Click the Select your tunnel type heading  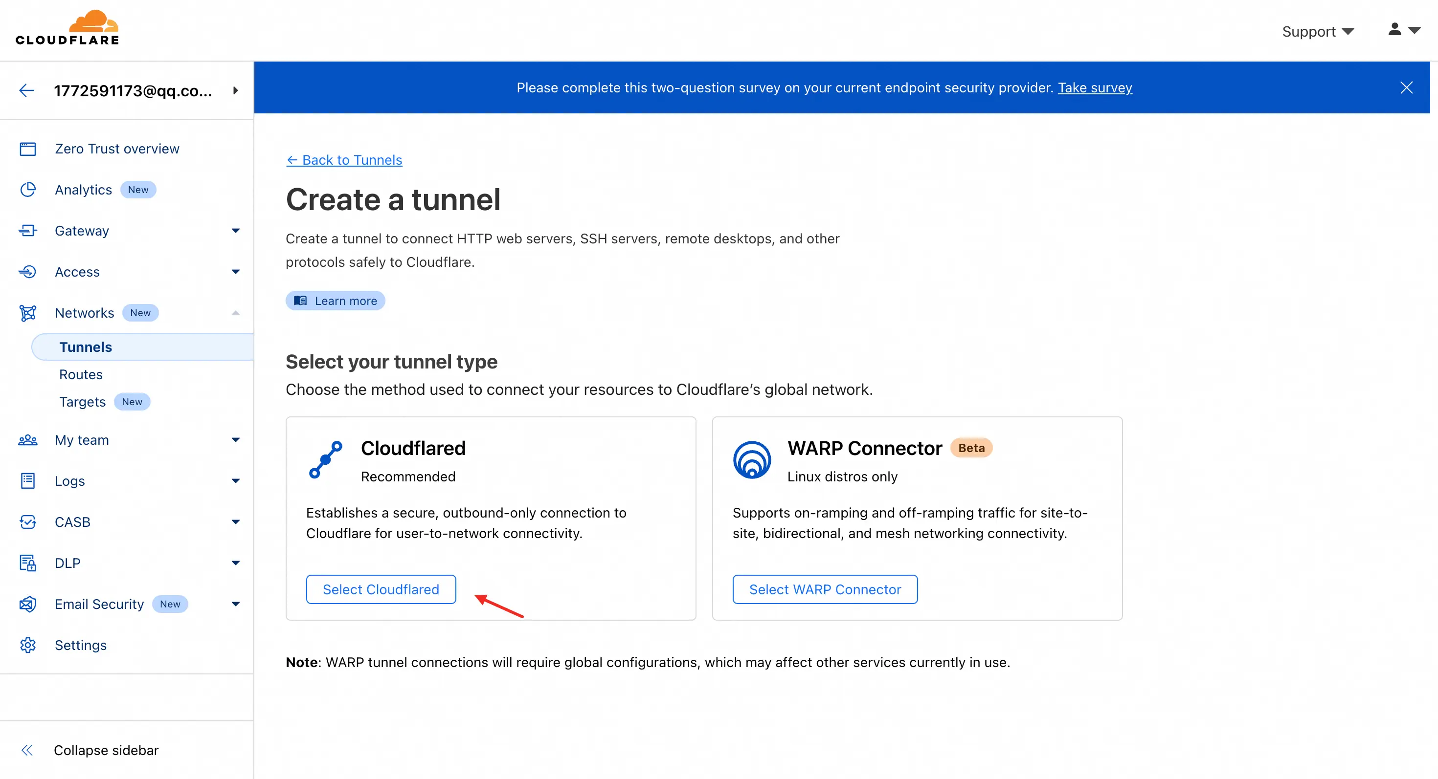[x=391, y=361]
